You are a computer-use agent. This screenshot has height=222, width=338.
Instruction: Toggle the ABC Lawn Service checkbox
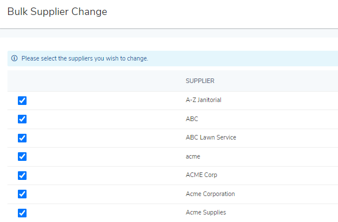[22, 138]
